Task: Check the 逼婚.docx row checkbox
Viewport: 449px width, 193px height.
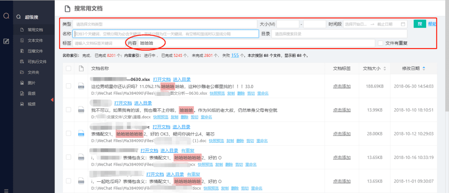Action: (69, 110)
